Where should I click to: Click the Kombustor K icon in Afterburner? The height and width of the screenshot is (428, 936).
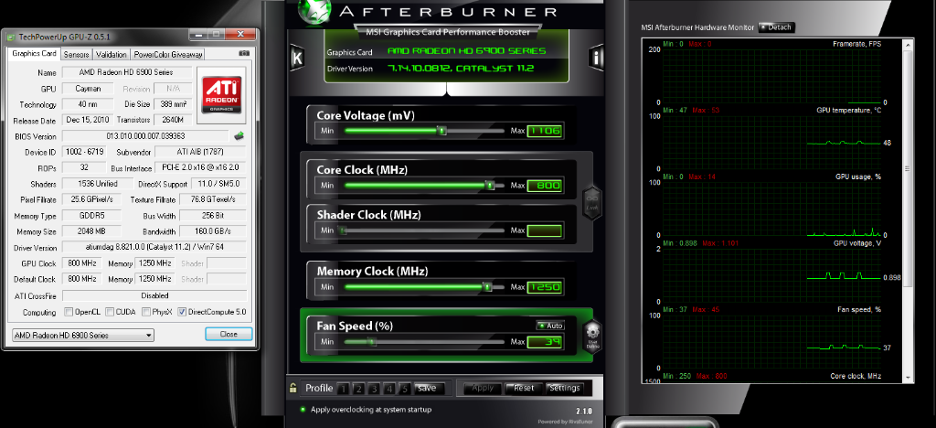click(296, 59)
